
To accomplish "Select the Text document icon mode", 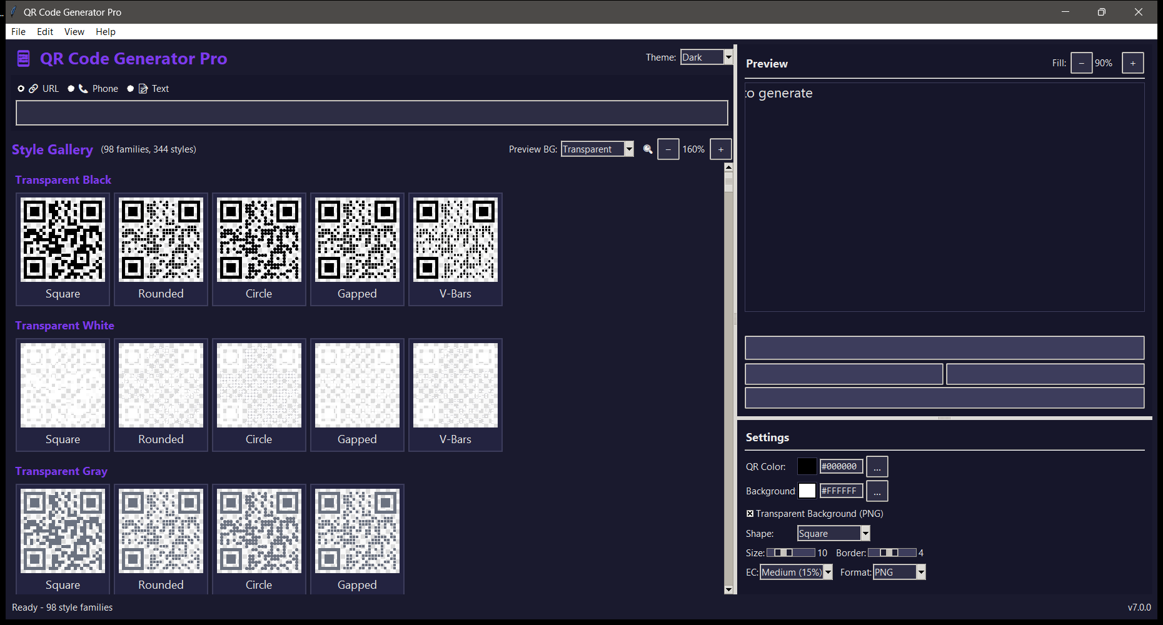I will pyautogui.click(x=143, y=88).
